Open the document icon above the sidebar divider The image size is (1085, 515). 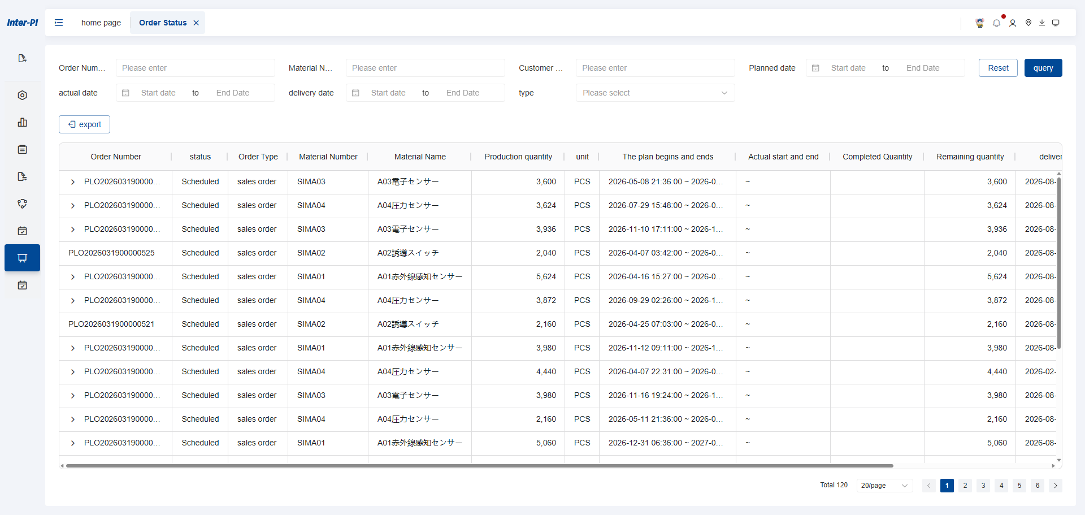tap(23, 58)
